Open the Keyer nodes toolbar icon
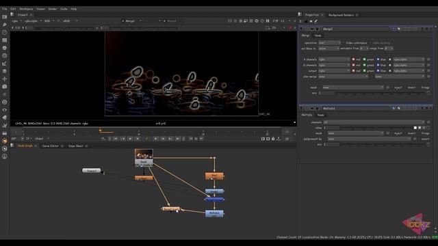This screenshot has height=246, width=438. click(x=5, y=64)
